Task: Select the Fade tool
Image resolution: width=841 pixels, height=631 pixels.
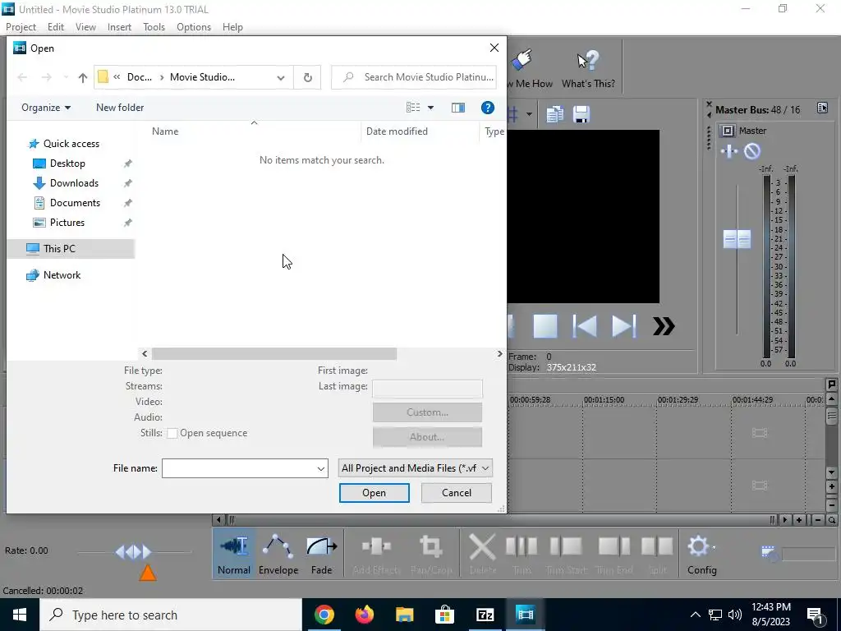Action: (x=322, y=555)
